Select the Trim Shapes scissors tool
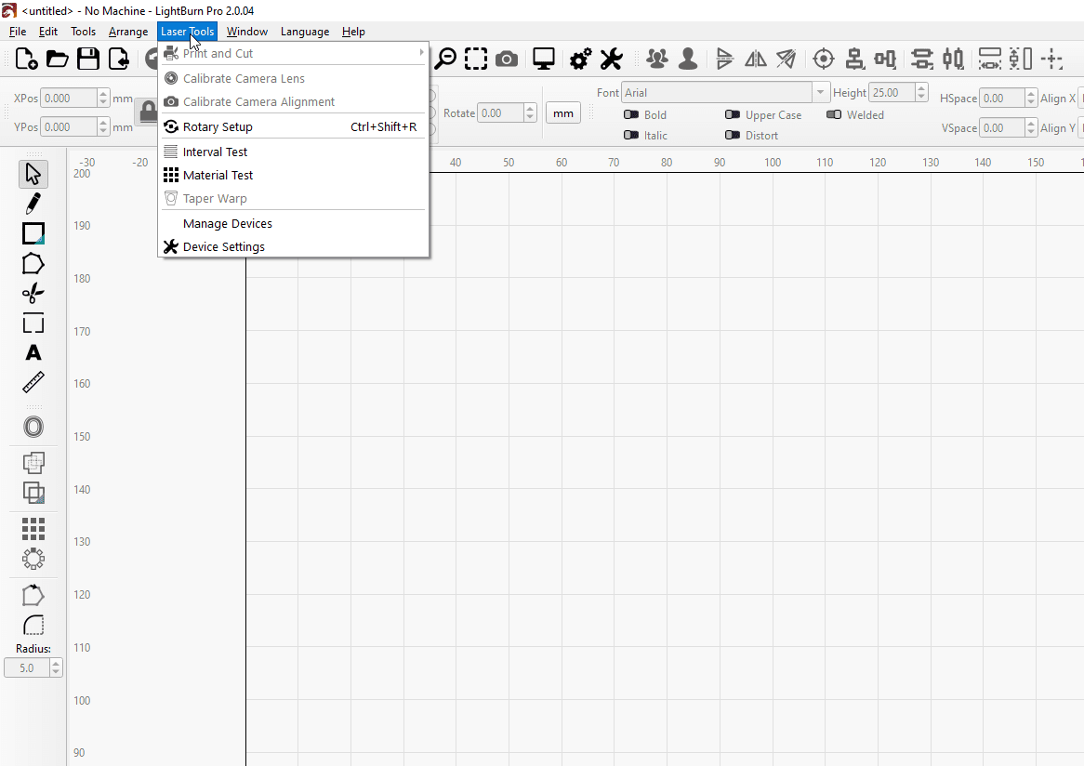 [x=33, y=294]
